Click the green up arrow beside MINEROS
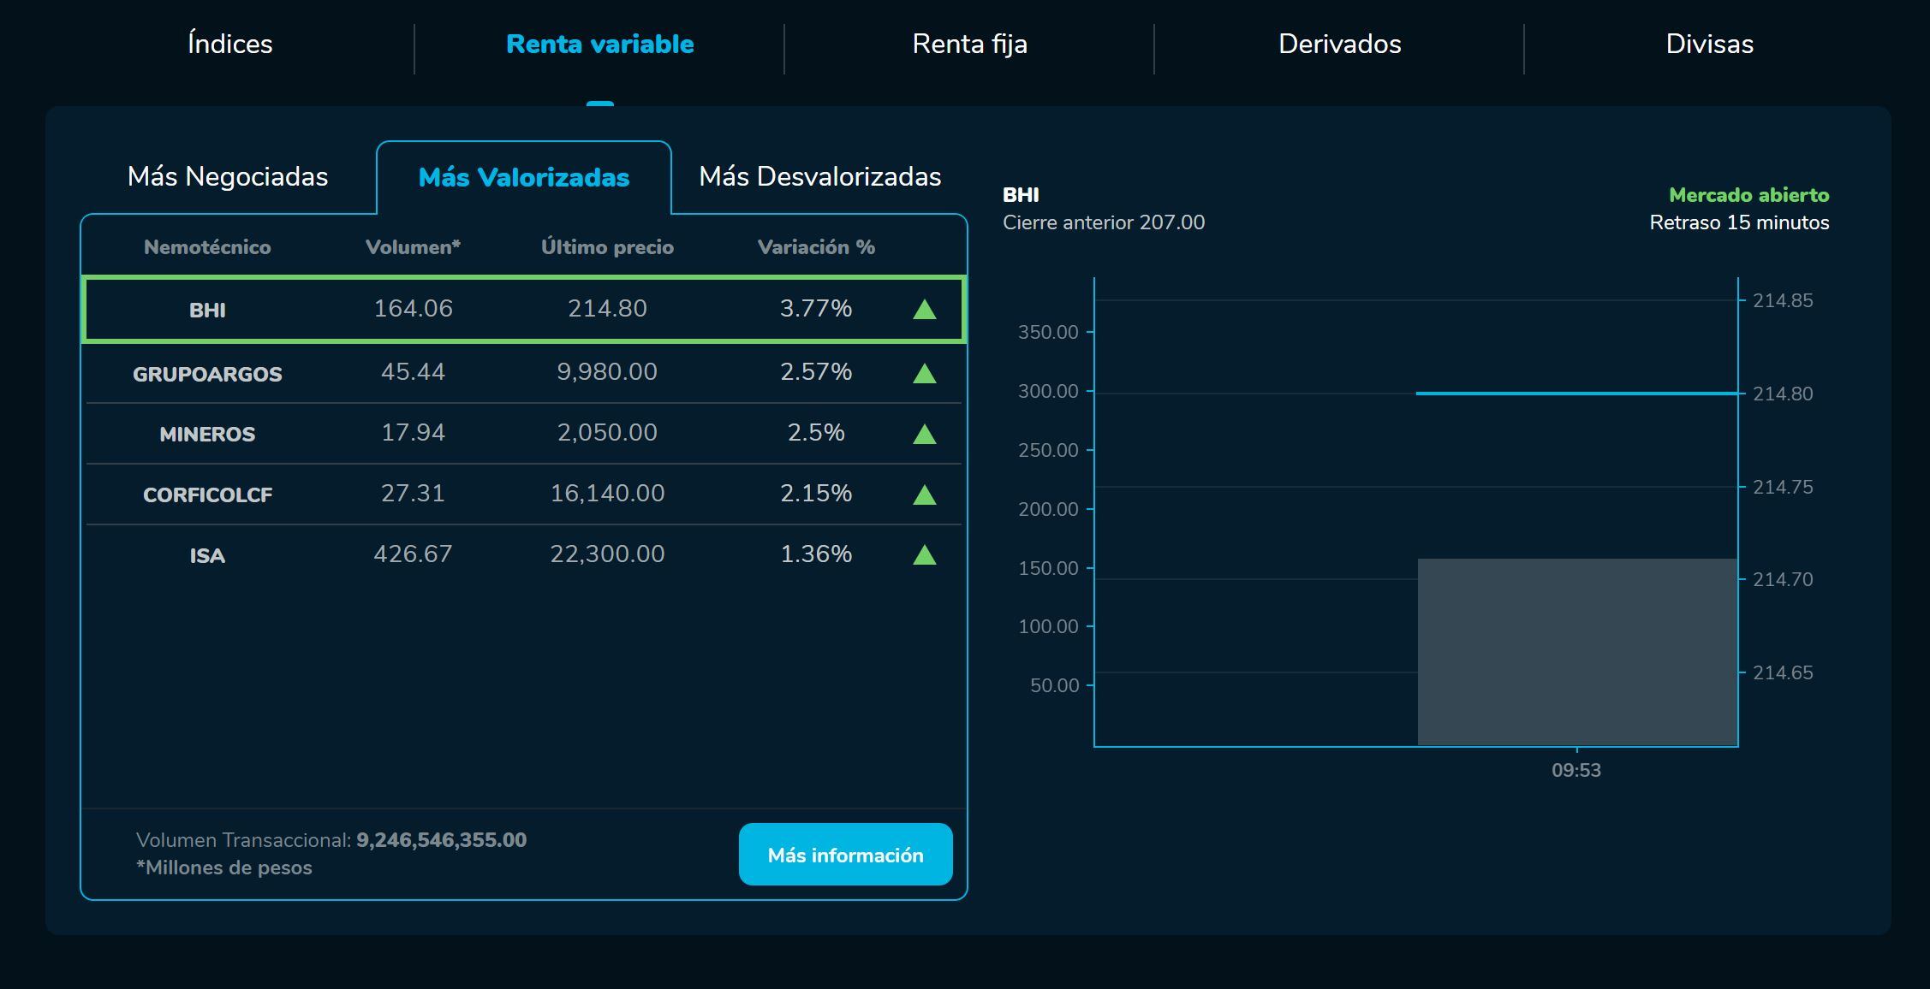The image size is (1930, 989). tap(924, 433)
